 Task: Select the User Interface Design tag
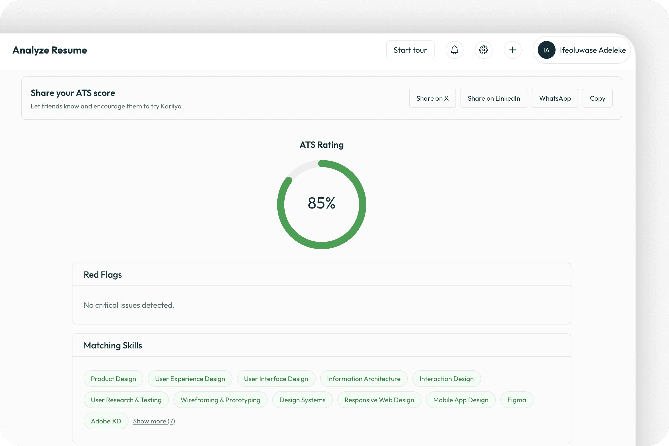(x=276, y=379)
